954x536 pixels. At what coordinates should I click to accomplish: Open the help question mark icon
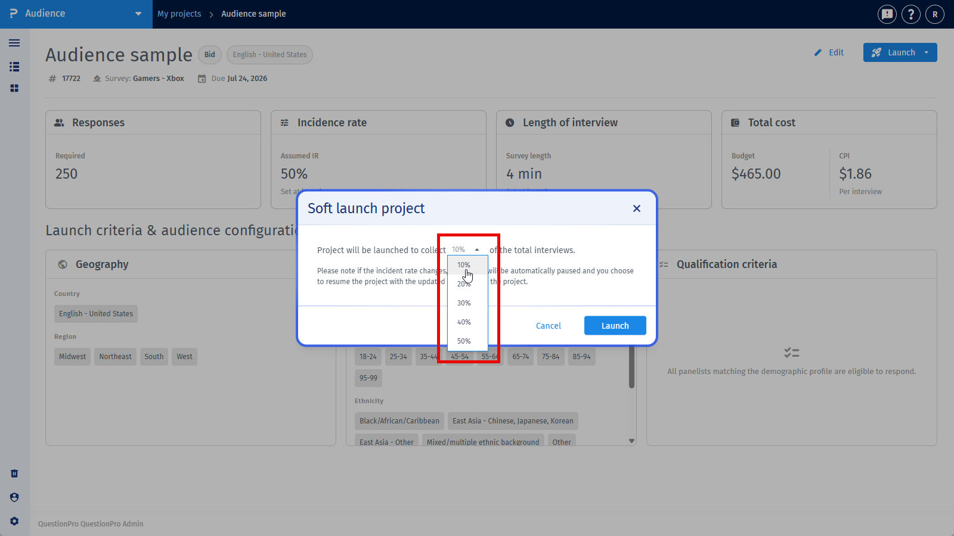911,14
